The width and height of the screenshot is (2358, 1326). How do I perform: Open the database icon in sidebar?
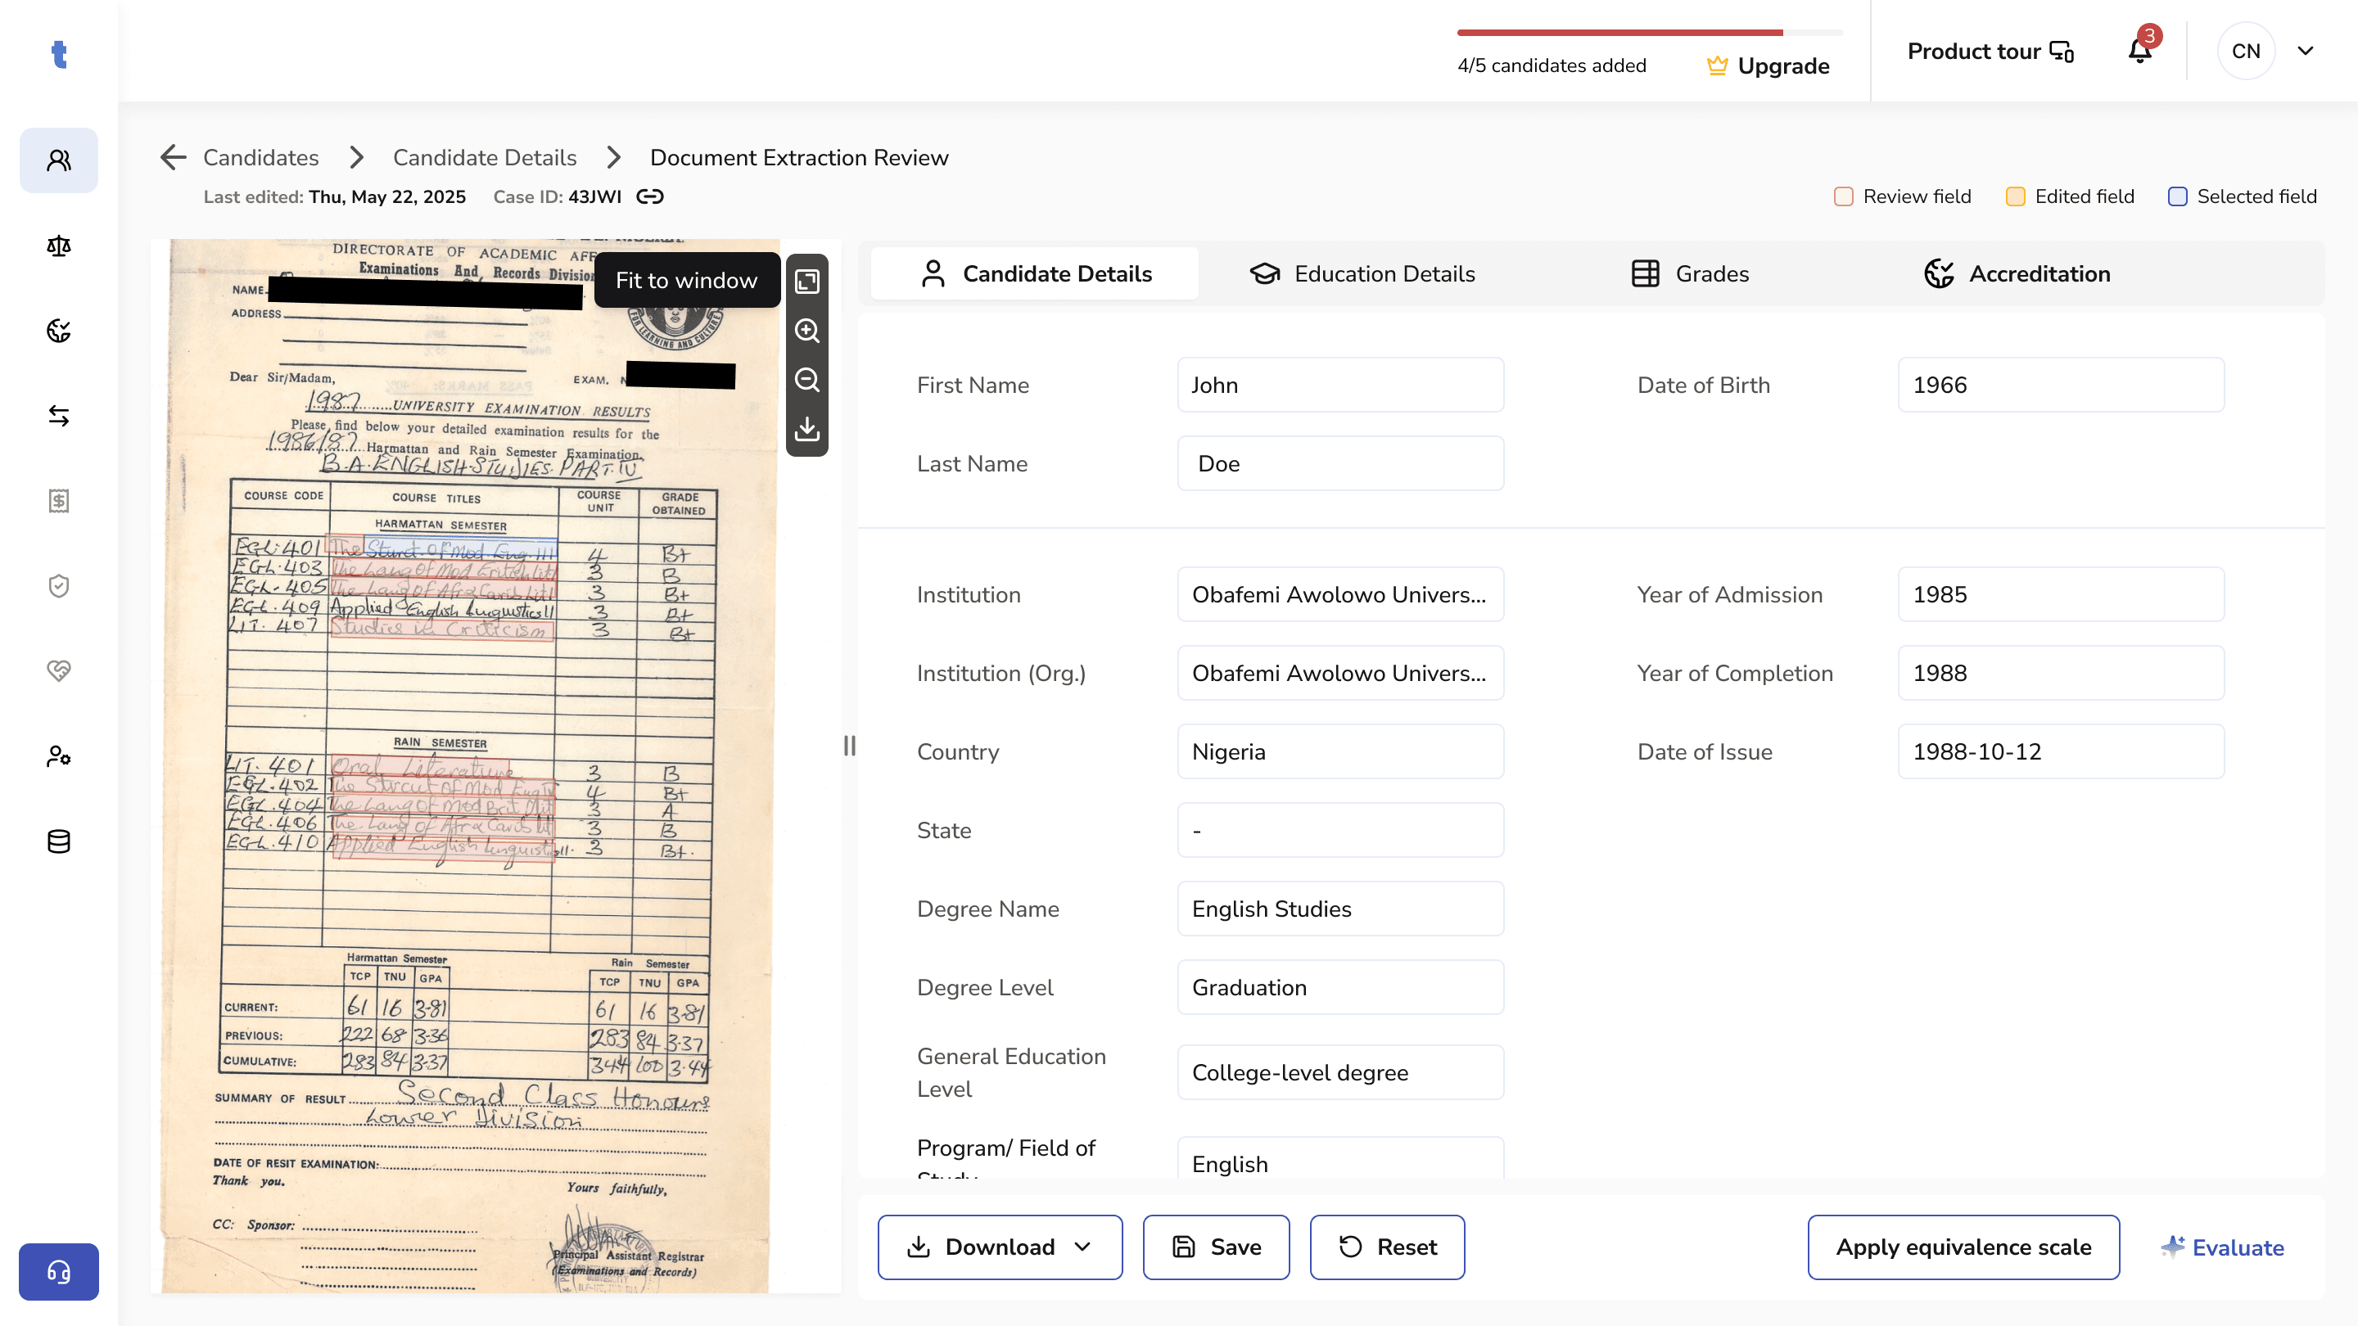[59, 841]
